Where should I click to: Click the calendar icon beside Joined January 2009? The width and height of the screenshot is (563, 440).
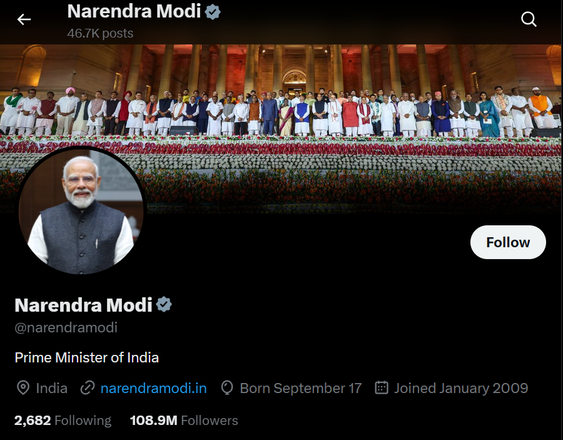point(382,388)
